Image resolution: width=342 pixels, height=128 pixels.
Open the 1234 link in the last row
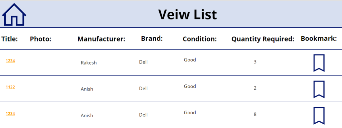click(x=10, y=114)
